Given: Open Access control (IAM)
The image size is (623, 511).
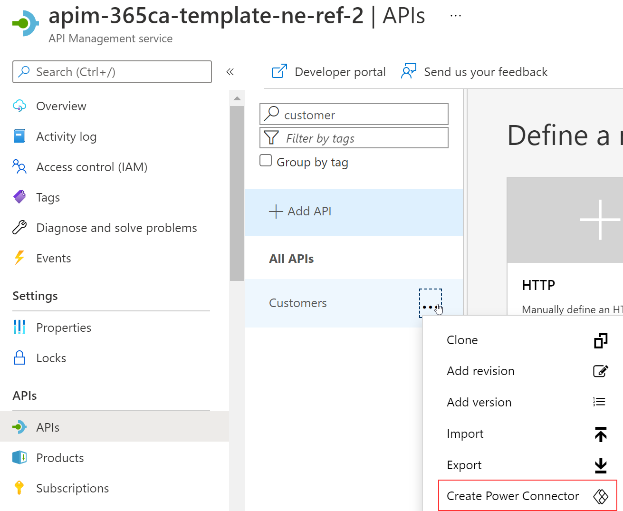Looking at the screenshot, I should 92,167.
